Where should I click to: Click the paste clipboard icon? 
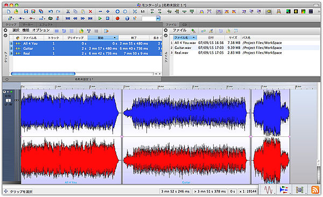coord(83,11)
